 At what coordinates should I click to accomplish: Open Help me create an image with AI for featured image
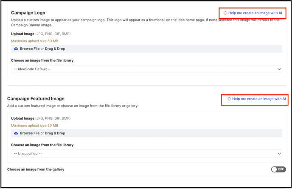pos(259,99)
